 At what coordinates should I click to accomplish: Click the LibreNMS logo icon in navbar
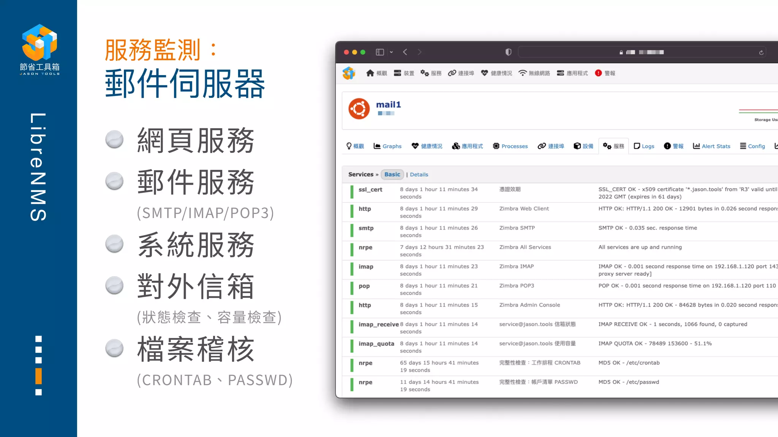pos(348,73)
